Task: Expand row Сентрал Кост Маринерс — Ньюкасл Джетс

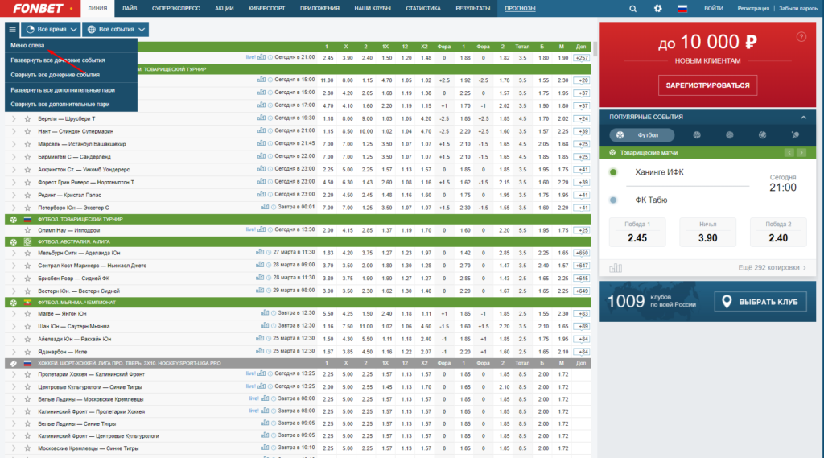Action: point(14,266)
